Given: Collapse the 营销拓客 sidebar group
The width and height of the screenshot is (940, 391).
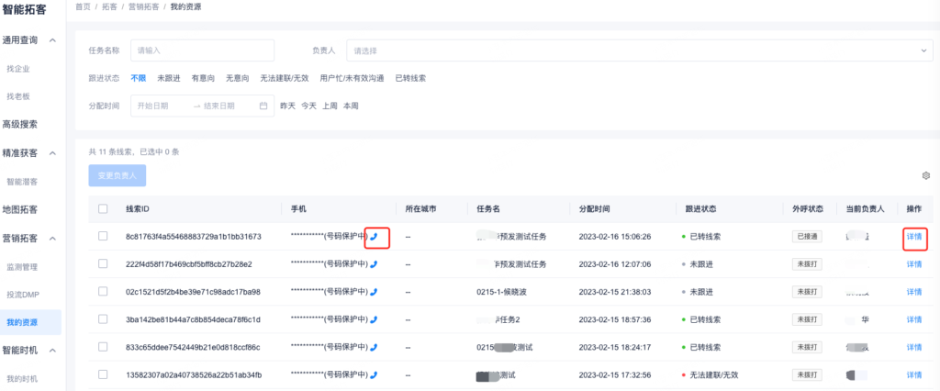Looking at the screenshot, I should 52,239.
